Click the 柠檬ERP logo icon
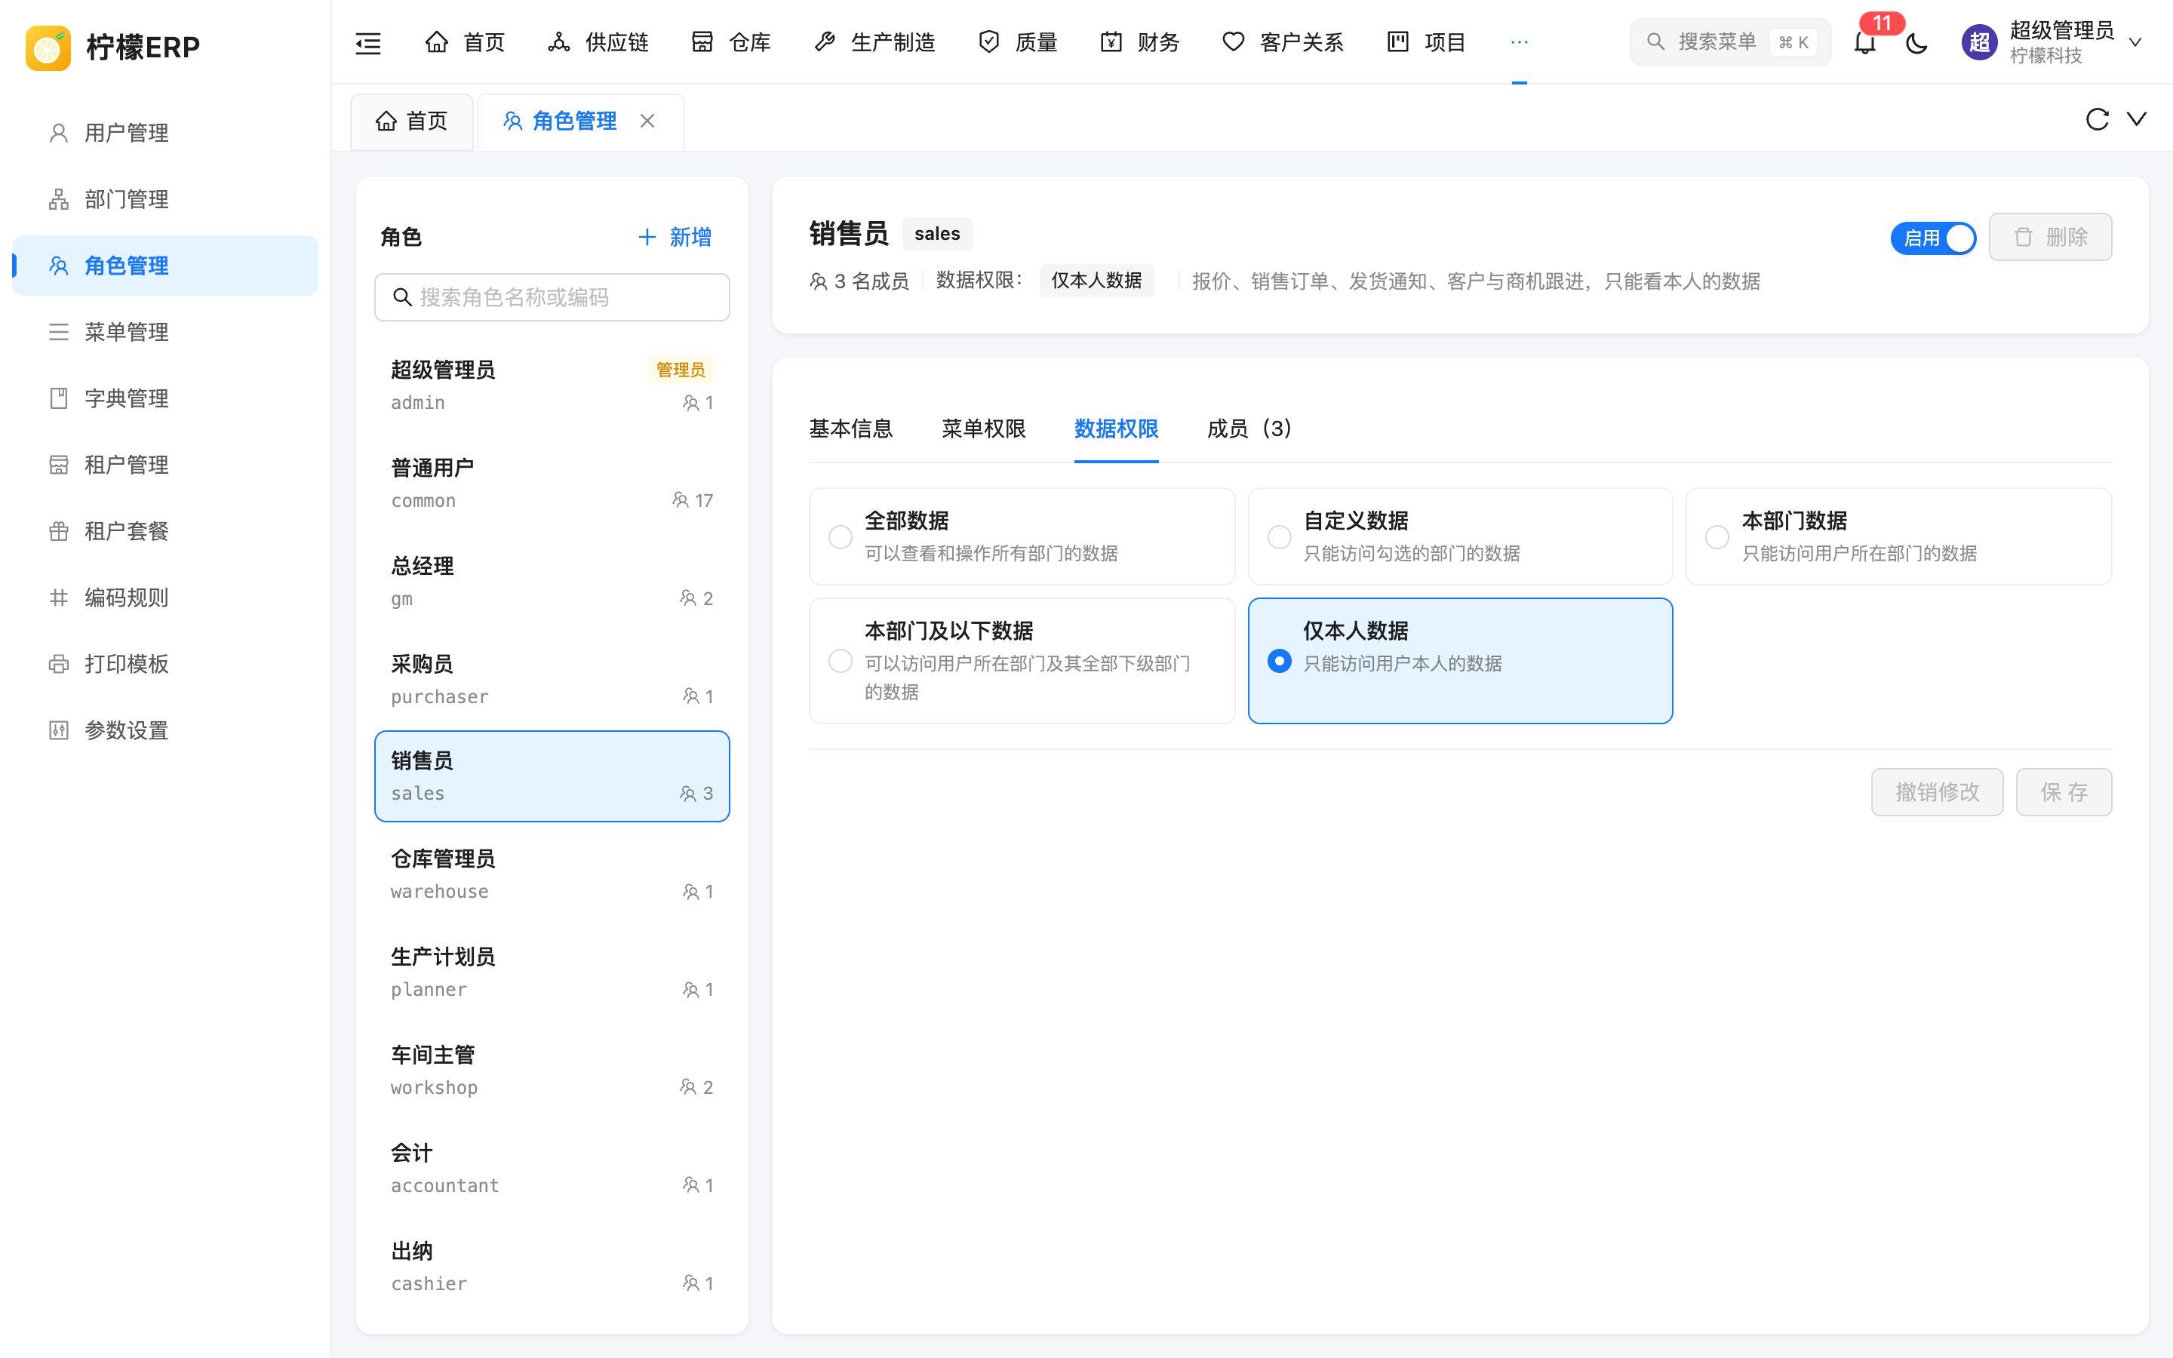Screen dimensions: 2173x1358 [48, 47]
